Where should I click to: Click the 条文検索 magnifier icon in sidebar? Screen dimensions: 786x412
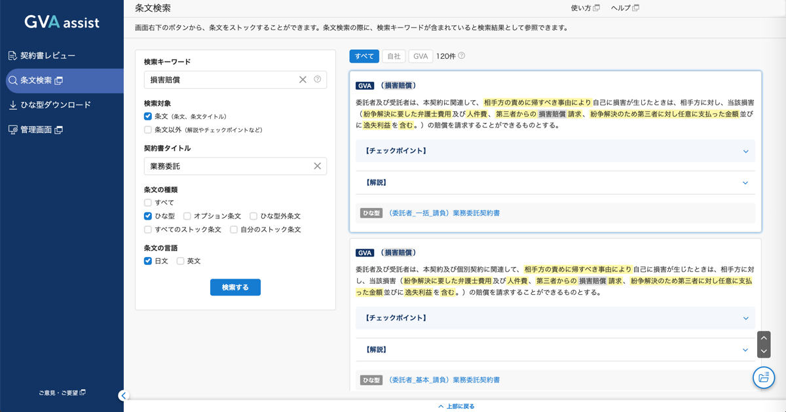point(12,80)
